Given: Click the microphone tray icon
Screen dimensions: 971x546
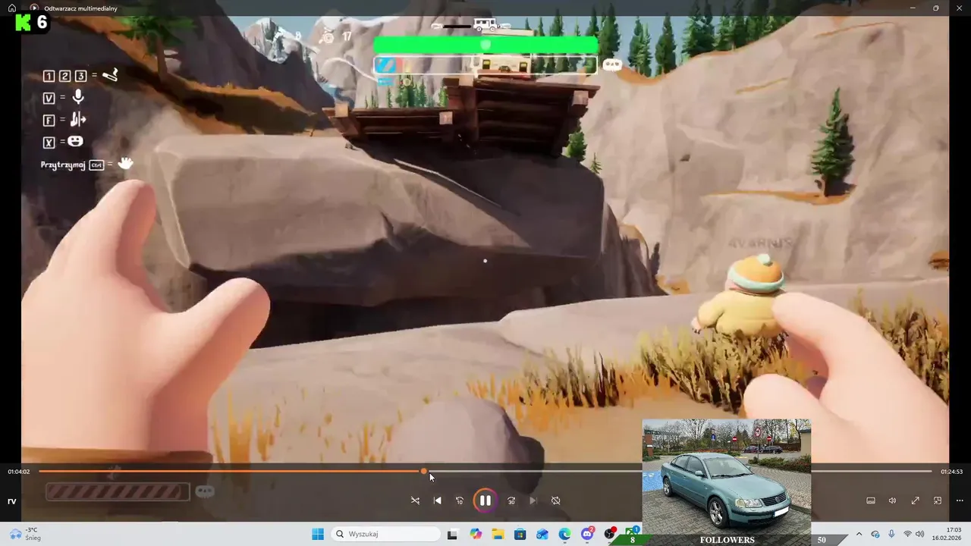Looking at the screenshot, I should [891, 534].
